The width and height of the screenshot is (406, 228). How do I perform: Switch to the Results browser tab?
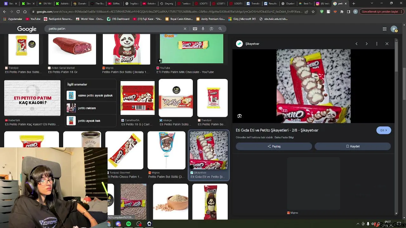point(270,3)
